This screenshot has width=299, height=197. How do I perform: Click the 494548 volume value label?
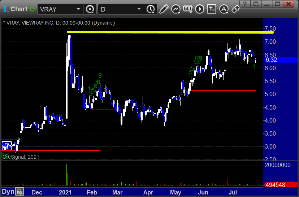point(280,185)
